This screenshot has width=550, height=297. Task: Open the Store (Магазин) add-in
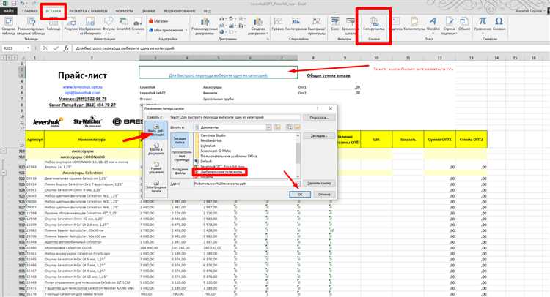click(x=158, y=21)
